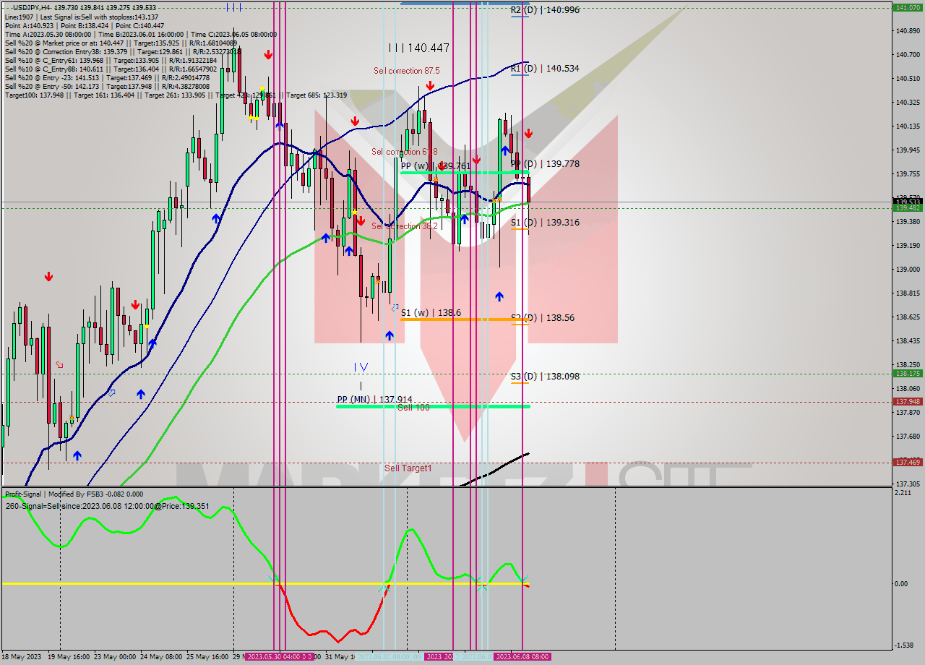Click the 138.060 price scale value
Image resolution: width=925 pixels, height=665 pixels.
click(x=907, y=389)
